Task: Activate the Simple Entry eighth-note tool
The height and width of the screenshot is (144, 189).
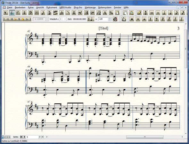Action: (43, 13)
